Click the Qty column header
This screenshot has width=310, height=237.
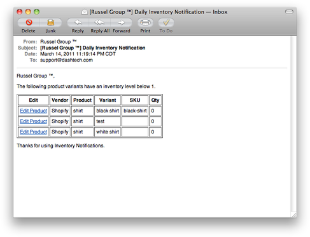click(x=155, y=100)
